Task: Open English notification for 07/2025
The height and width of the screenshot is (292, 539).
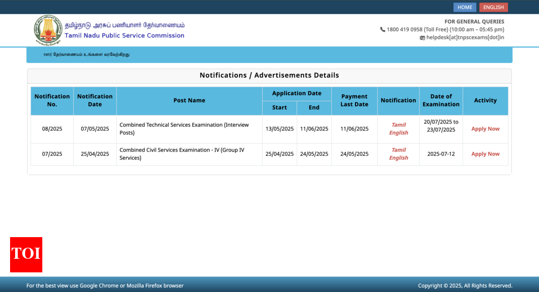Action: 398,158
